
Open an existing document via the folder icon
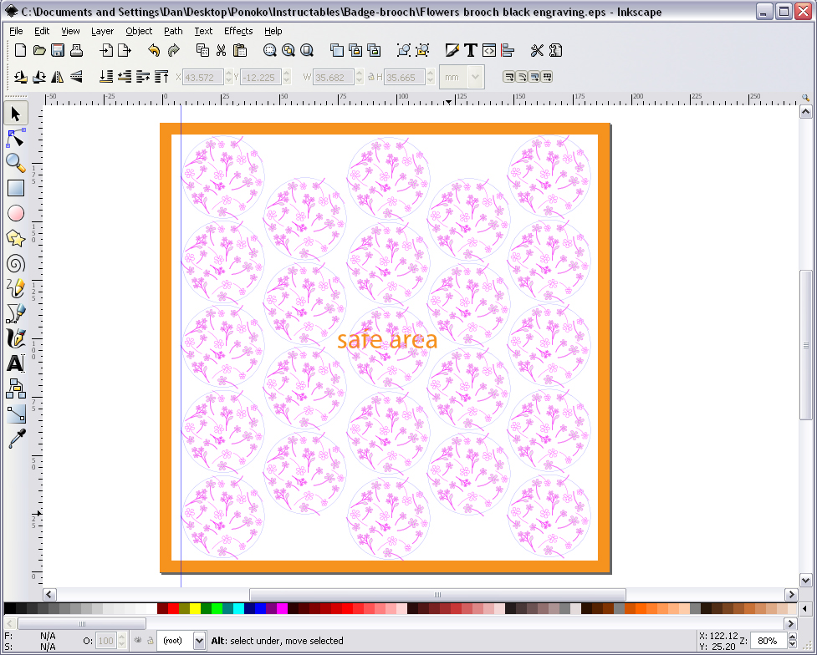(x=39, y=50)
